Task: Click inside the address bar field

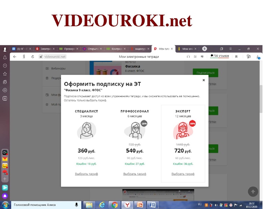Action: 56,57
